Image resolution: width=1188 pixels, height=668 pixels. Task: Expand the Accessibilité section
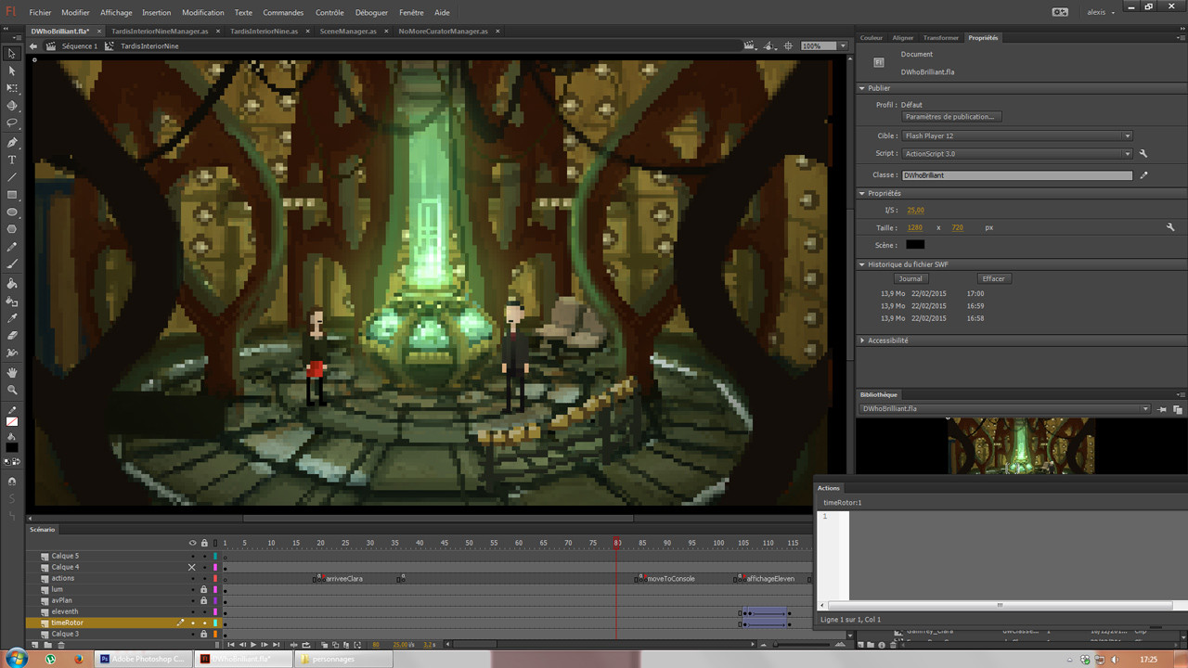click(x=863, y=340)
